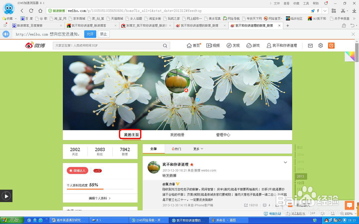The height and width of the screenshot is (224, 359).
Task: Expand the 更多 filter dropdown
Action: coord(198,149)
